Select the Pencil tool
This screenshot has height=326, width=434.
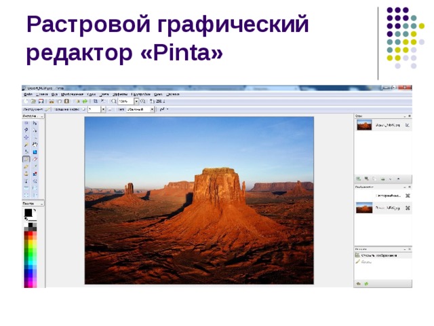tap(26, 166)
